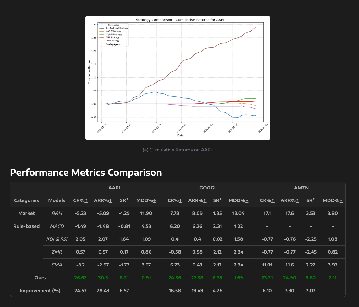Viewport: 359px width, 307px height.
Task: Select the Categories column header
Action: [26, 200]
